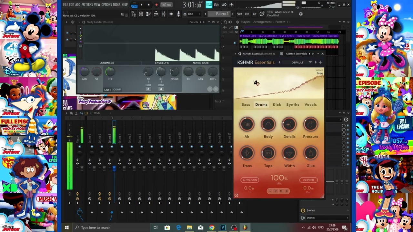This screenshot has width=413, height=232.
Task: Go to previous KSHMR preset arrow
Action: pyautogui.click(x=279, y=63)
